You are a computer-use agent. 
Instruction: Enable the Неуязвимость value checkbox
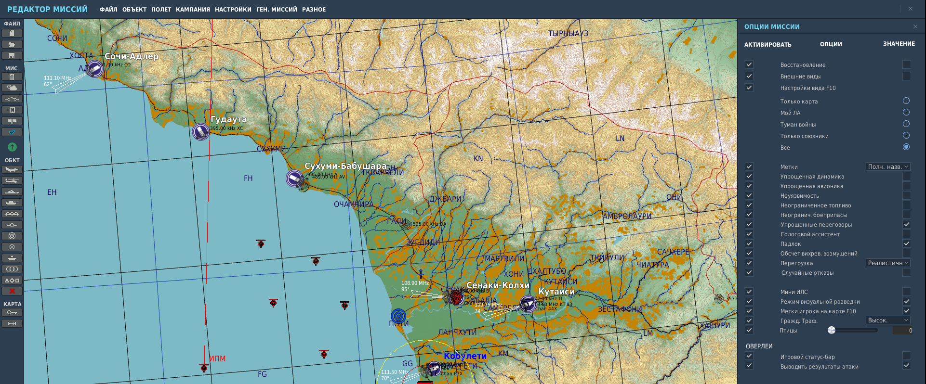click(906, 195)
